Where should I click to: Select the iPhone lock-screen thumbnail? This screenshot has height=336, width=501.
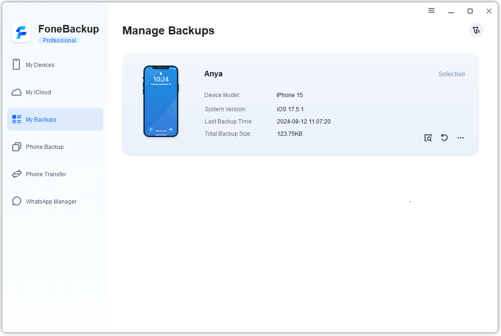point(161,101)
